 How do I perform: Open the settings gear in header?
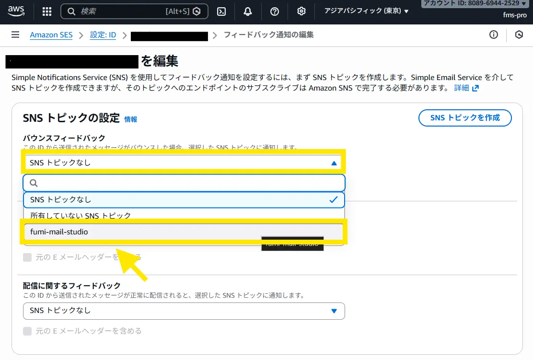tap(301, 12)
